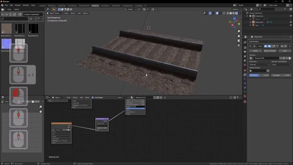The height and width of the screenshot is (165, 293).
Task: Unlink texture with X icon
Action: 287,58
